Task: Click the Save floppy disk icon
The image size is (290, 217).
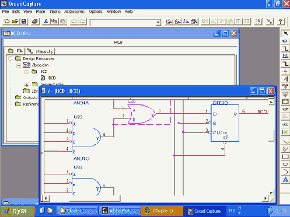Action: (x=24, y=22)
